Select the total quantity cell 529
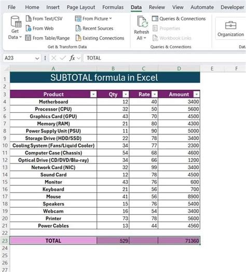The width and height of the screenshot is (246, 272). [x=113, y=241]
